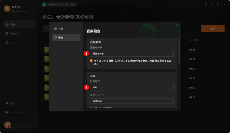Screen dimensions: 230x133
Task: Open the 変換モード dropdown showing 録音モード
Action: click(132, 54)
